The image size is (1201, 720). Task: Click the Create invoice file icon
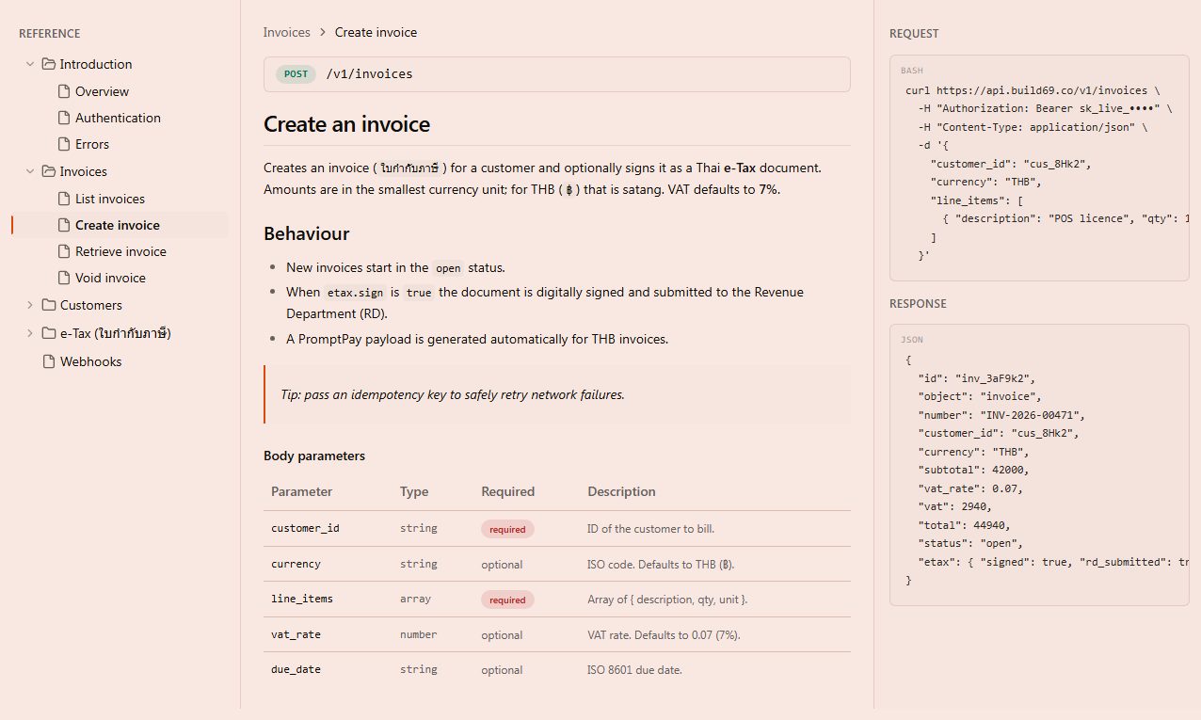tap(64, 225)
